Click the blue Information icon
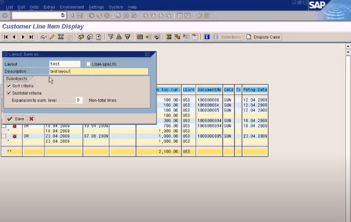Viewport: 351px width, 222px height. pos(207,37)
